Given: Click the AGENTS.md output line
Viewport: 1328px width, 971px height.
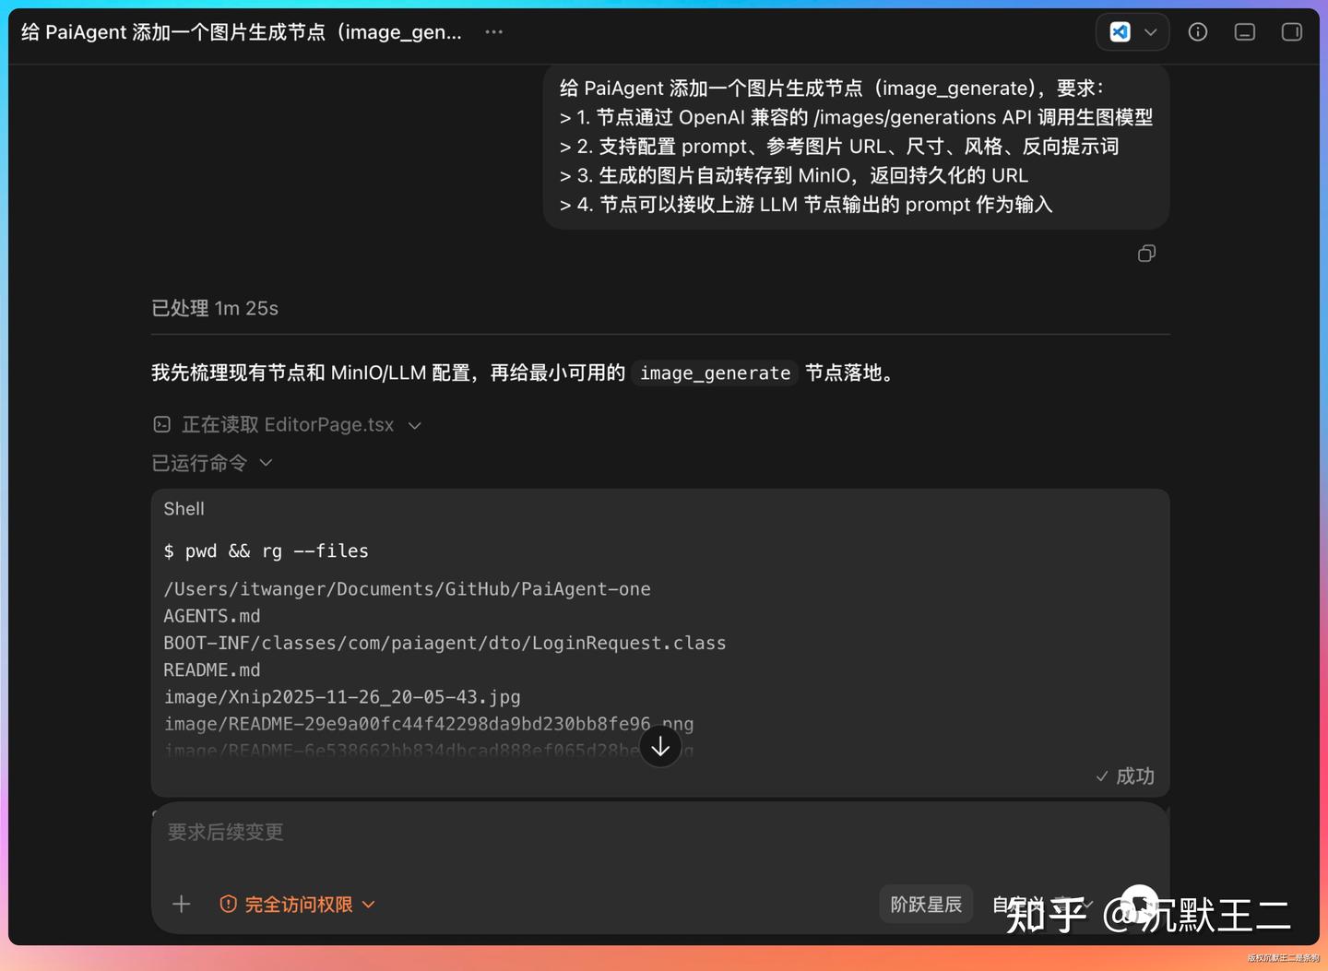Looking at the screenshot, I should [212, 616].
